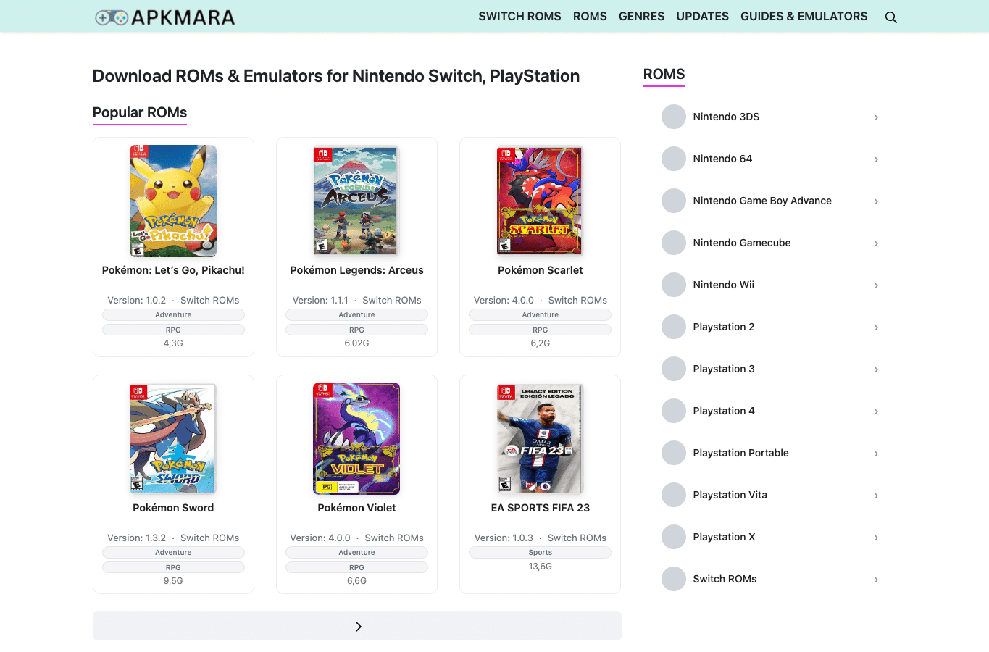Open the GUIDES & EMULATORS menu item
Viewport: 989px width, 652px height.
pos(804,16)
